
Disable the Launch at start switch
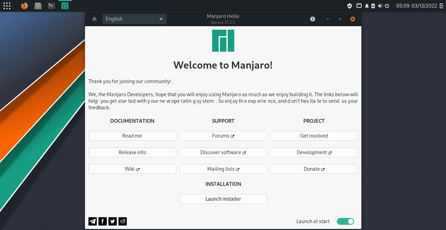(345, 221)
